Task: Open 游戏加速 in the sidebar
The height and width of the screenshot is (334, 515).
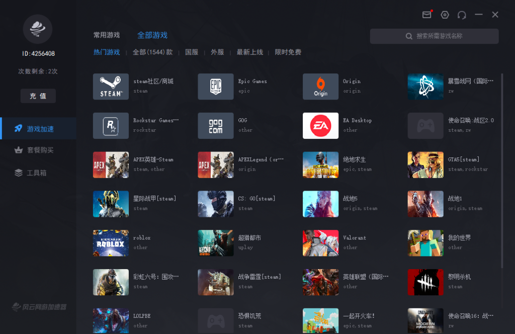Action: click(x=39, y=128)
